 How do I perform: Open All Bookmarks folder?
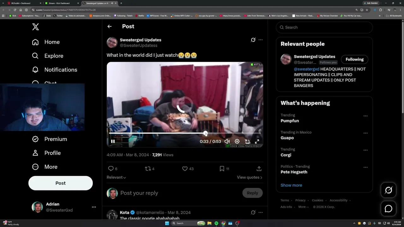pos(394,15)
